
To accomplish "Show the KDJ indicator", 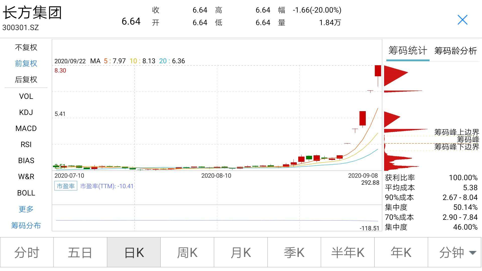I will pyautogui.click(x=26, y=112).
